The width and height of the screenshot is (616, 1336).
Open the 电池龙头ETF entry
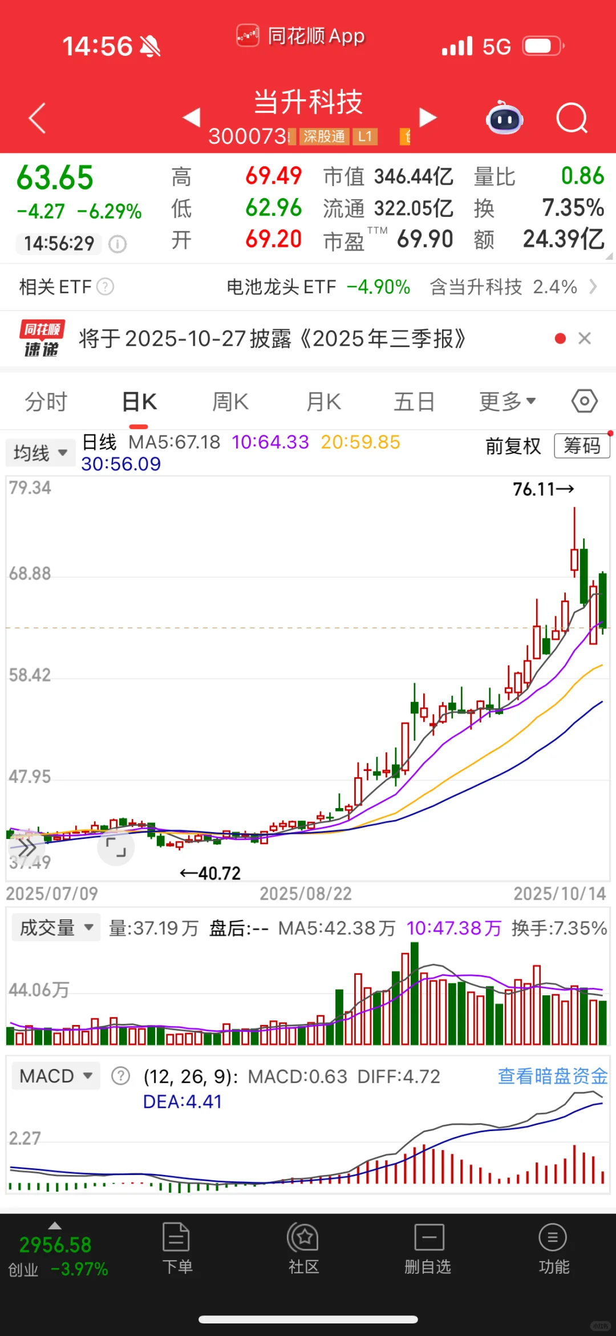click(x=318, y=286)
